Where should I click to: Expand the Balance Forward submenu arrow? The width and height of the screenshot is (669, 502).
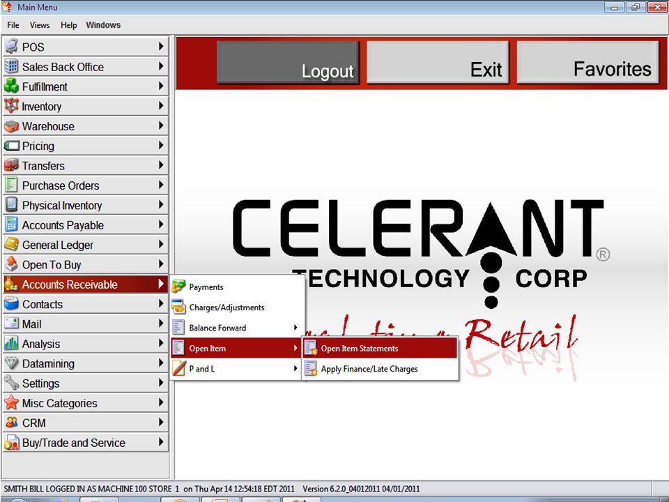coord(295,328)
